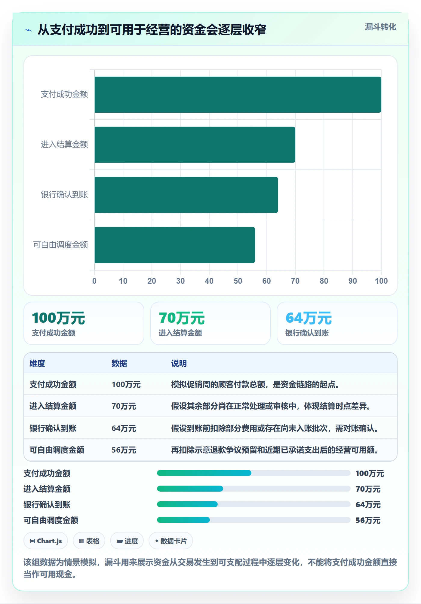Screen dimensions: 421x604
Task: Click the 银行确认到账 bar in chart
Action: click(x=186, y=195)
